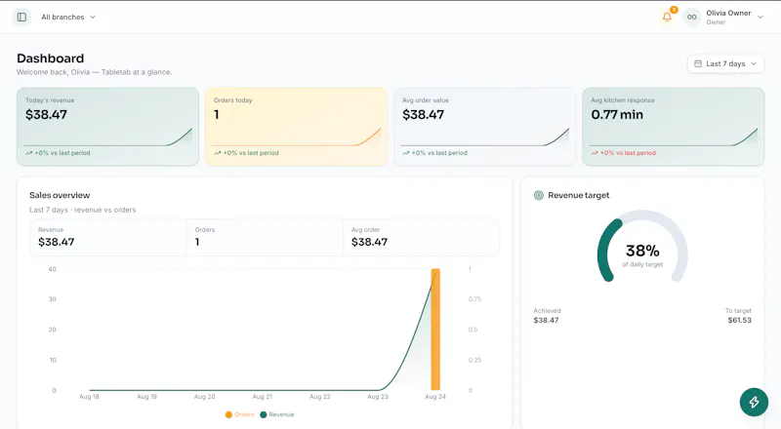
Task: Open the Last 7 days range selector
Action: (725, 63)
